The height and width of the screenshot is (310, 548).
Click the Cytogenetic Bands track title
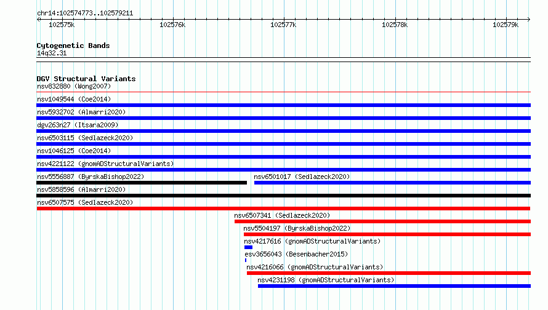73,46
